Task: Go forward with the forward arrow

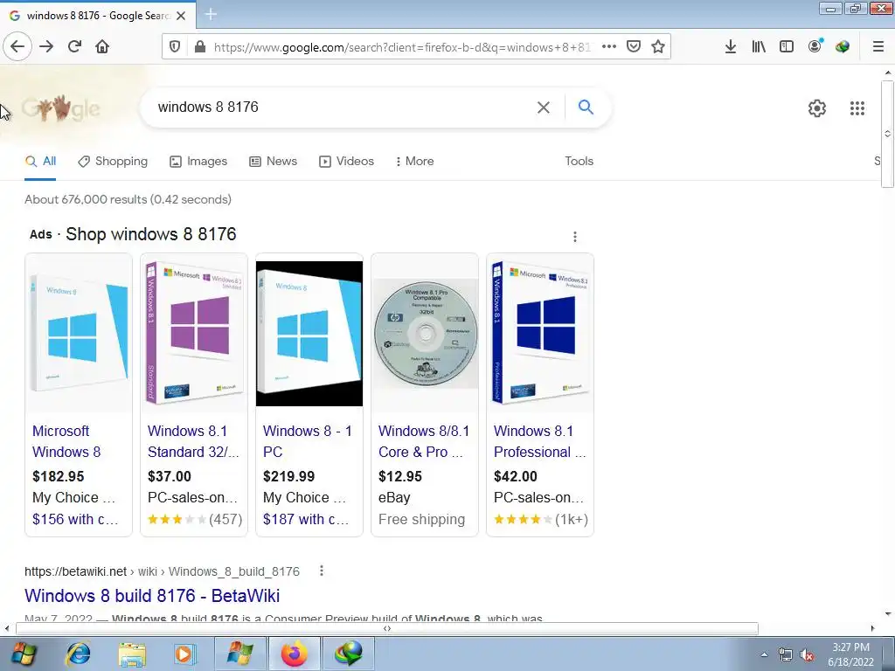Action: pyautogui.click(x=46, y=46)
